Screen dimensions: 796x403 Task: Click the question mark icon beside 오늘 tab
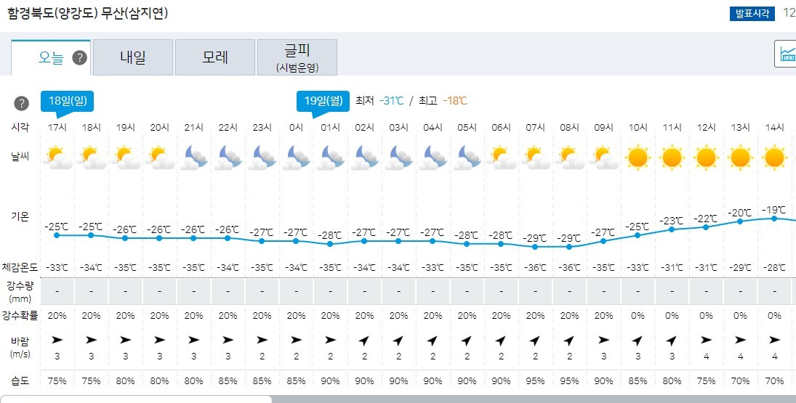(80, 58)
